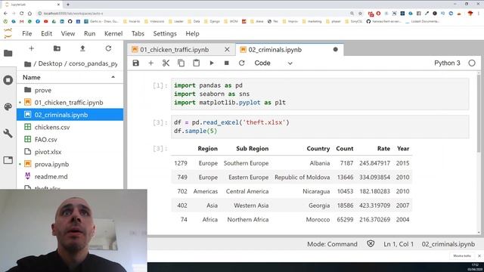The image size is (484, 272).
Task: Open the Tabs menu
Action: (138, 33)
